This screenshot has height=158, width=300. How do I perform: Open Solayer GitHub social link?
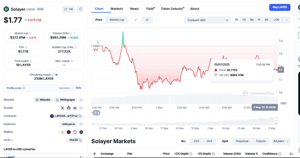[69, 108]
